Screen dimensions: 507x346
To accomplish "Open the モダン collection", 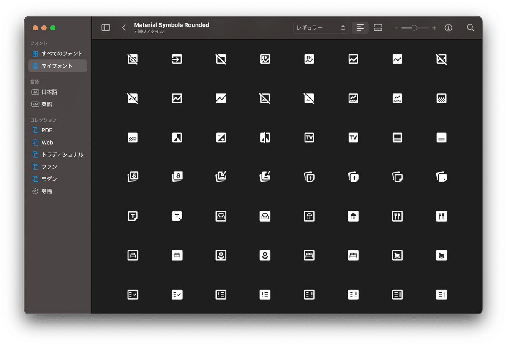I will point(58,179).
